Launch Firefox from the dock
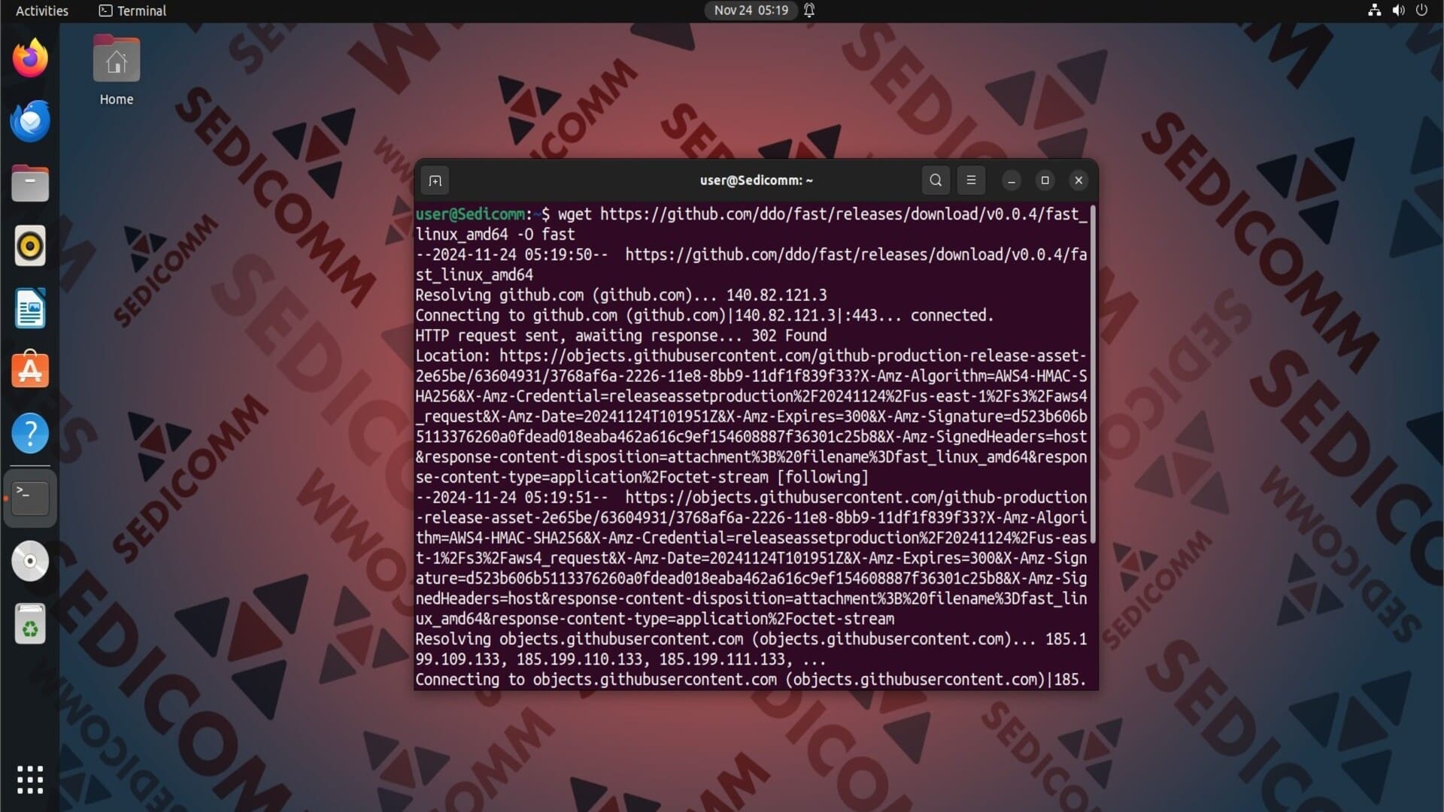The image size is (1444, 812). click(x=30, y=59)
